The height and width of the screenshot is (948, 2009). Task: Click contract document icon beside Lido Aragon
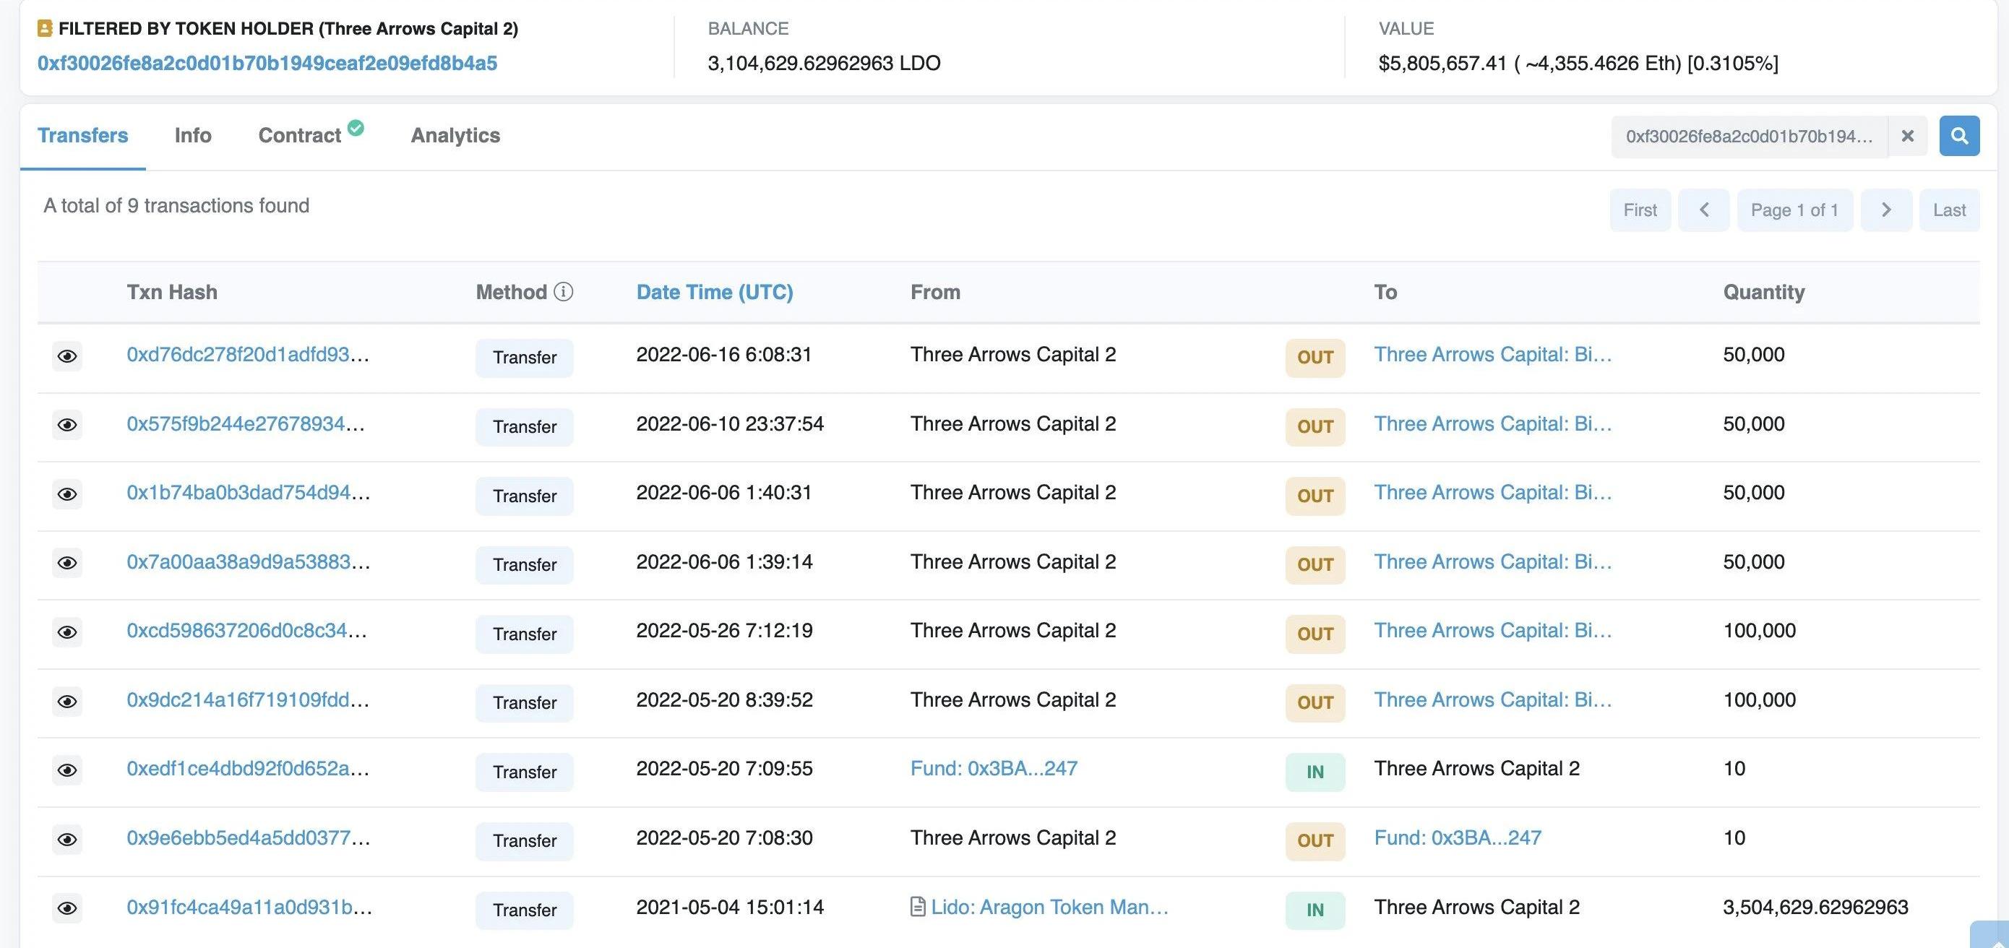pyautogui.click(x=918, y=907)
